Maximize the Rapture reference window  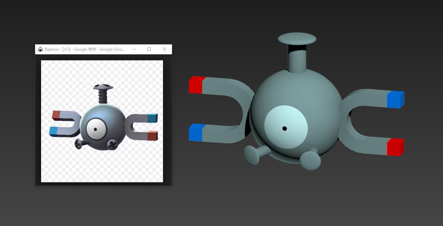point(149,49)
